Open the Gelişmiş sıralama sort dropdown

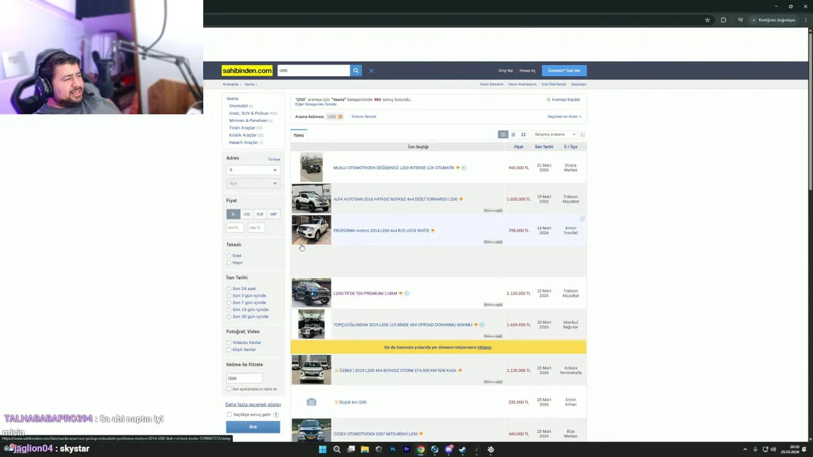(554, 135)
